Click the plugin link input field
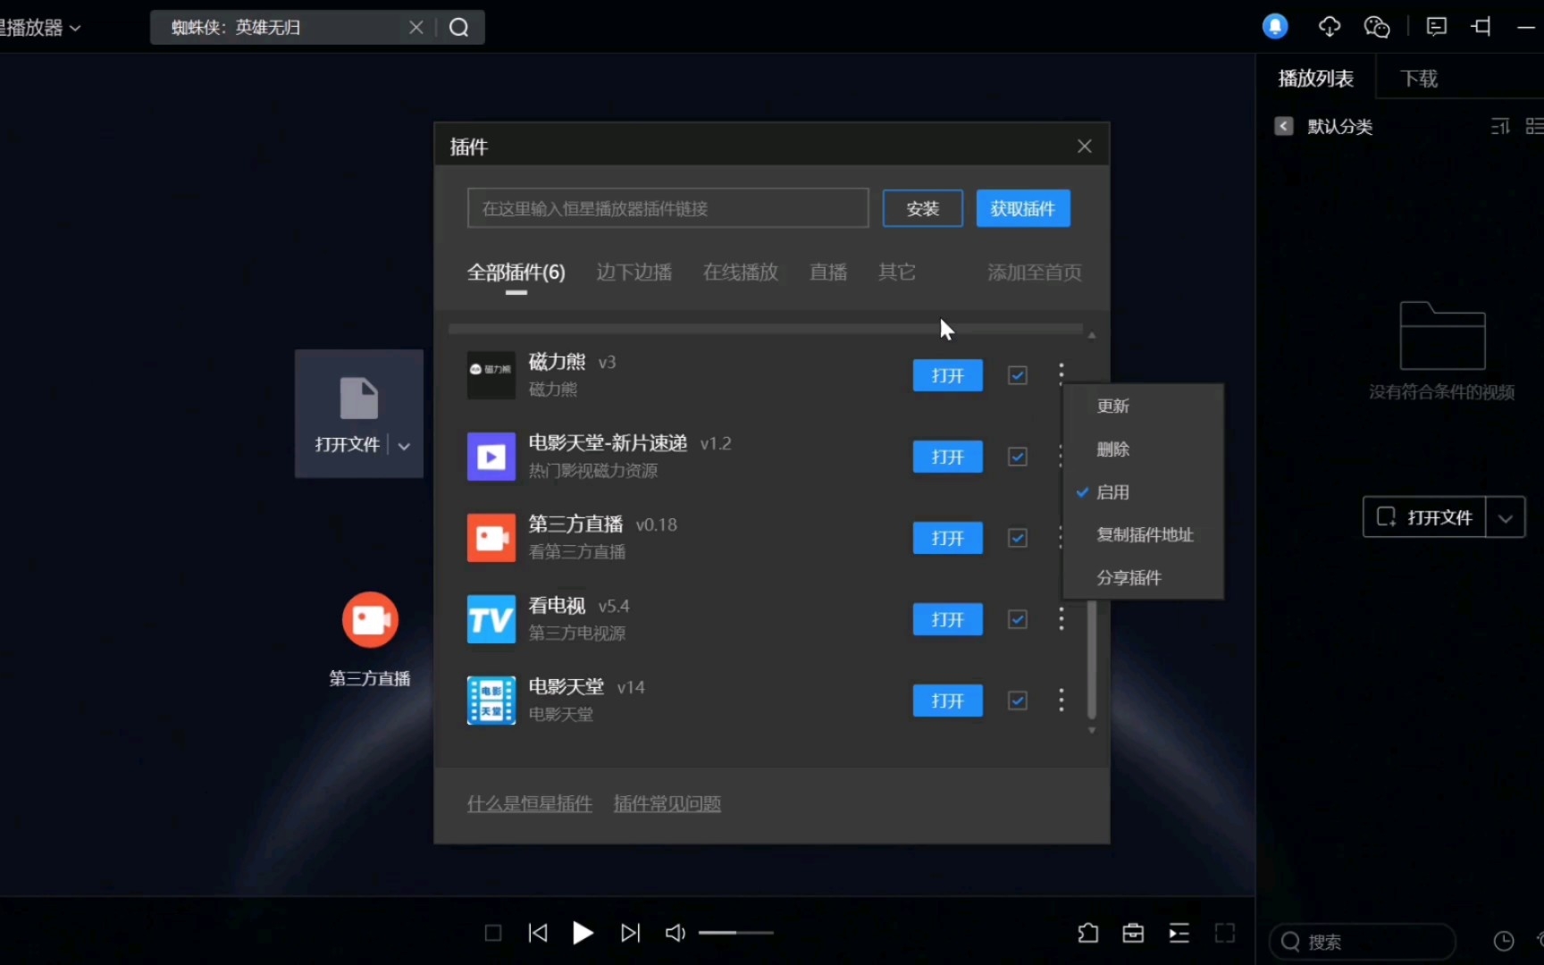 tap(668, 208)
